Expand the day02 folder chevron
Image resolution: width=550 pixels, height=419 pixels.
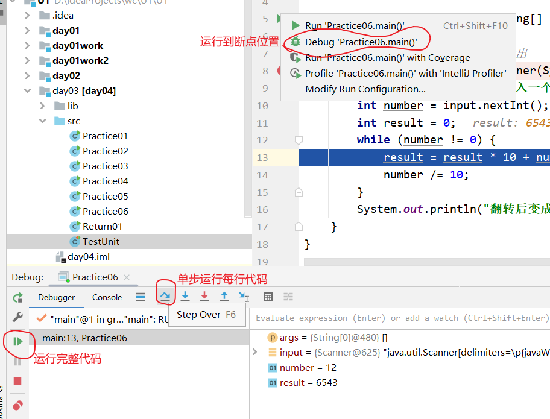click(27, 76)
